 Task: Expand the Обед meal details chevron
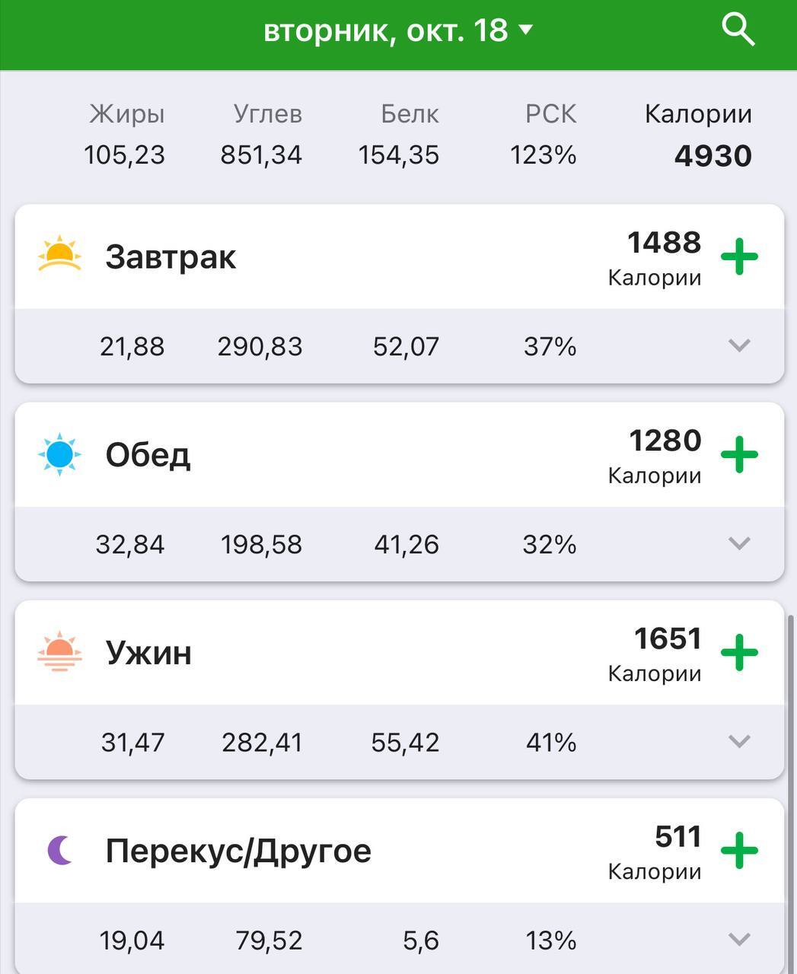click(739, 543)
